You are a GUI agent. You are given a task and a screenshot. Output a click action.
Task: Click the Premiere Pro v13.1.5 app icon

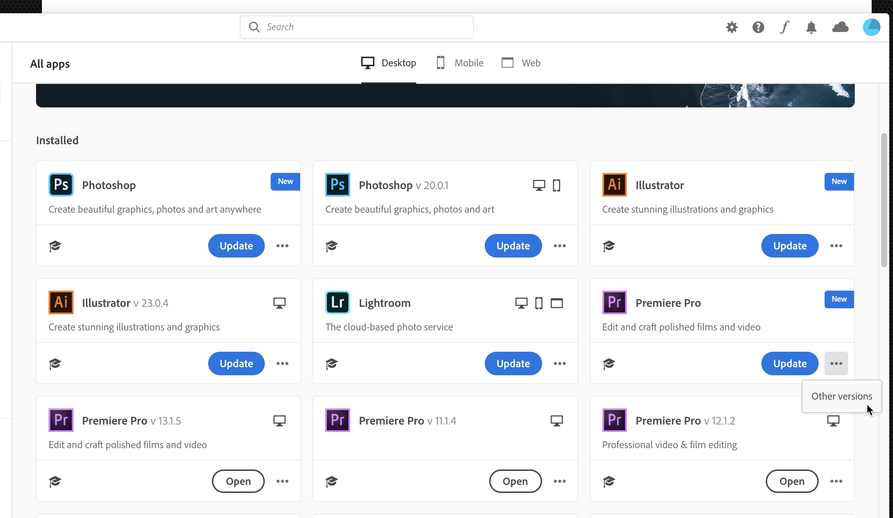coord(61,420)
